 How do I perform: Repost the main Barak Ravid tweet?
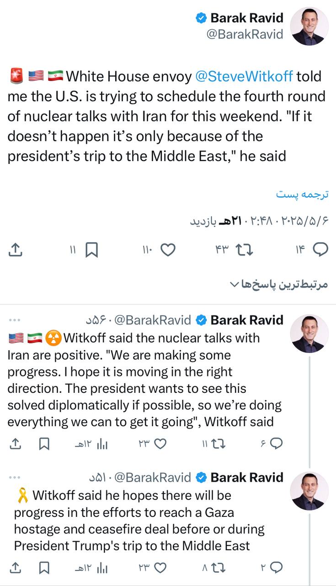click(x=244, y=250)
